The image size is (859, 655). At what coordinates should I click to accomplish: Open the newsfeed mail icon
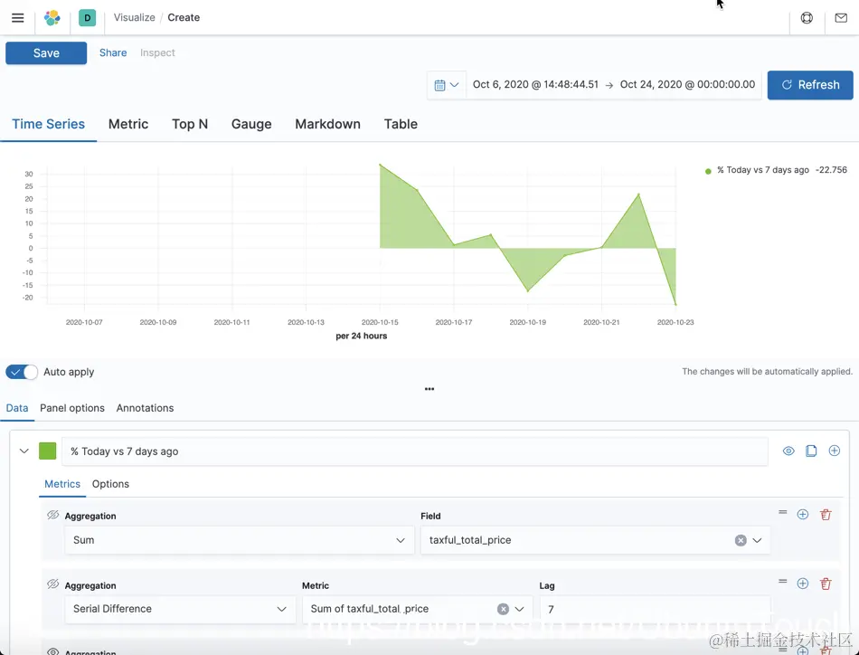(841, 17)
